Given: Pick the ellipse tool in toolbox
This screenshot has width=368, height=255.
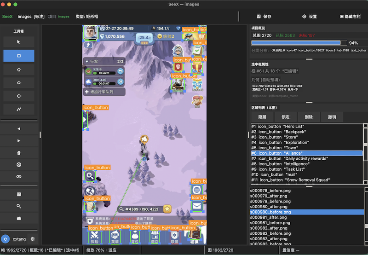Looking at the screenshot, I should tap(19, 83).
